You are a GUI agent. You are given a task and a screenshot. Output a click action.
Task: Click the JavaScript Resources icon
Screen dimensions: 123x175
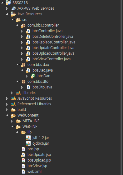point(13,98)
